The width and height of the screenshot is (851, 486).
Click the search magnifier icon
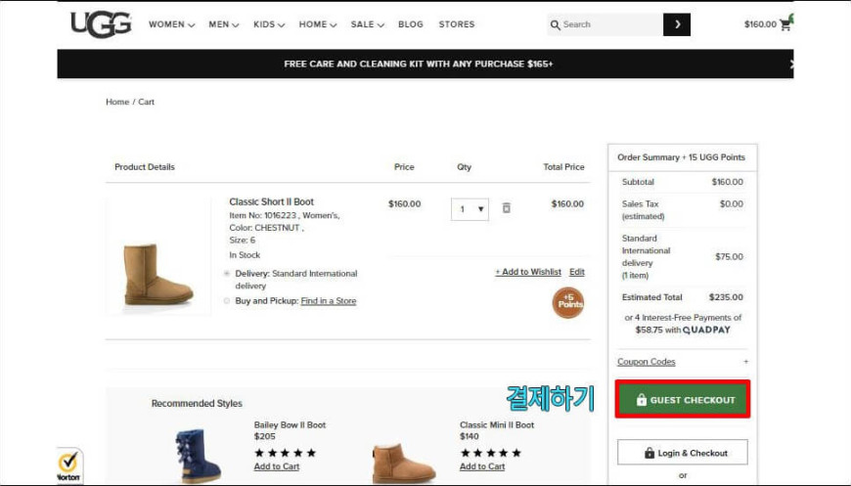[x=555, y=25]
